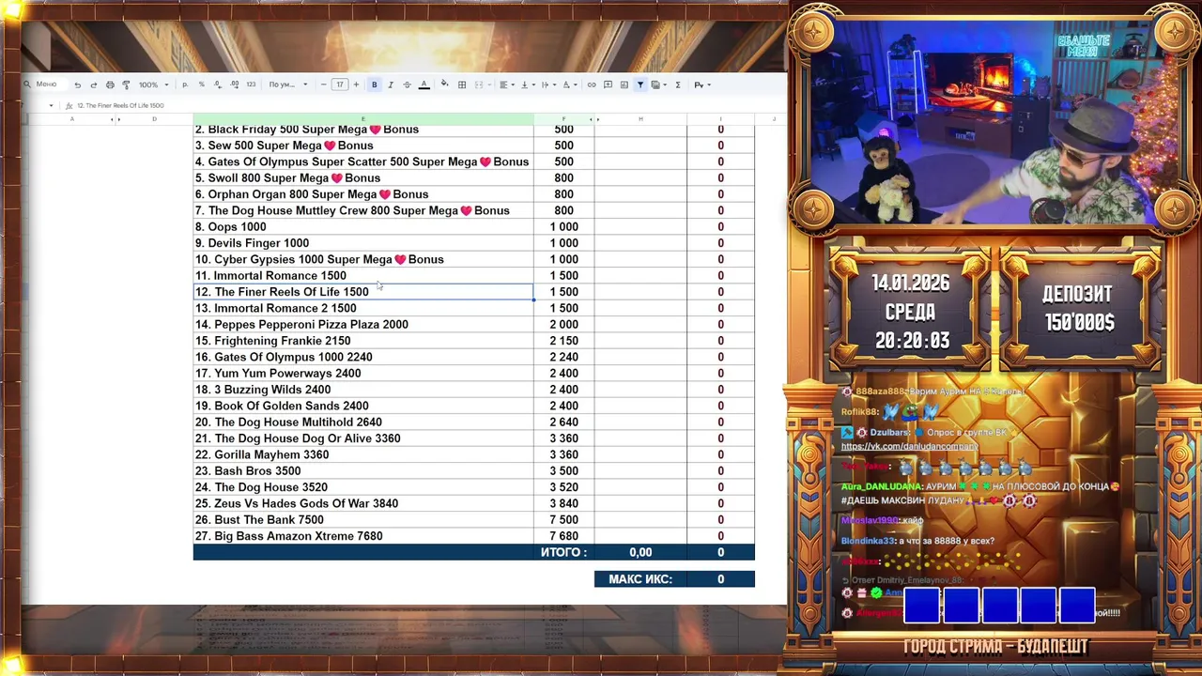Viewport: 1202px width, 676px height.
Task: Click the Print icon
Action: (x=110, y=84)
